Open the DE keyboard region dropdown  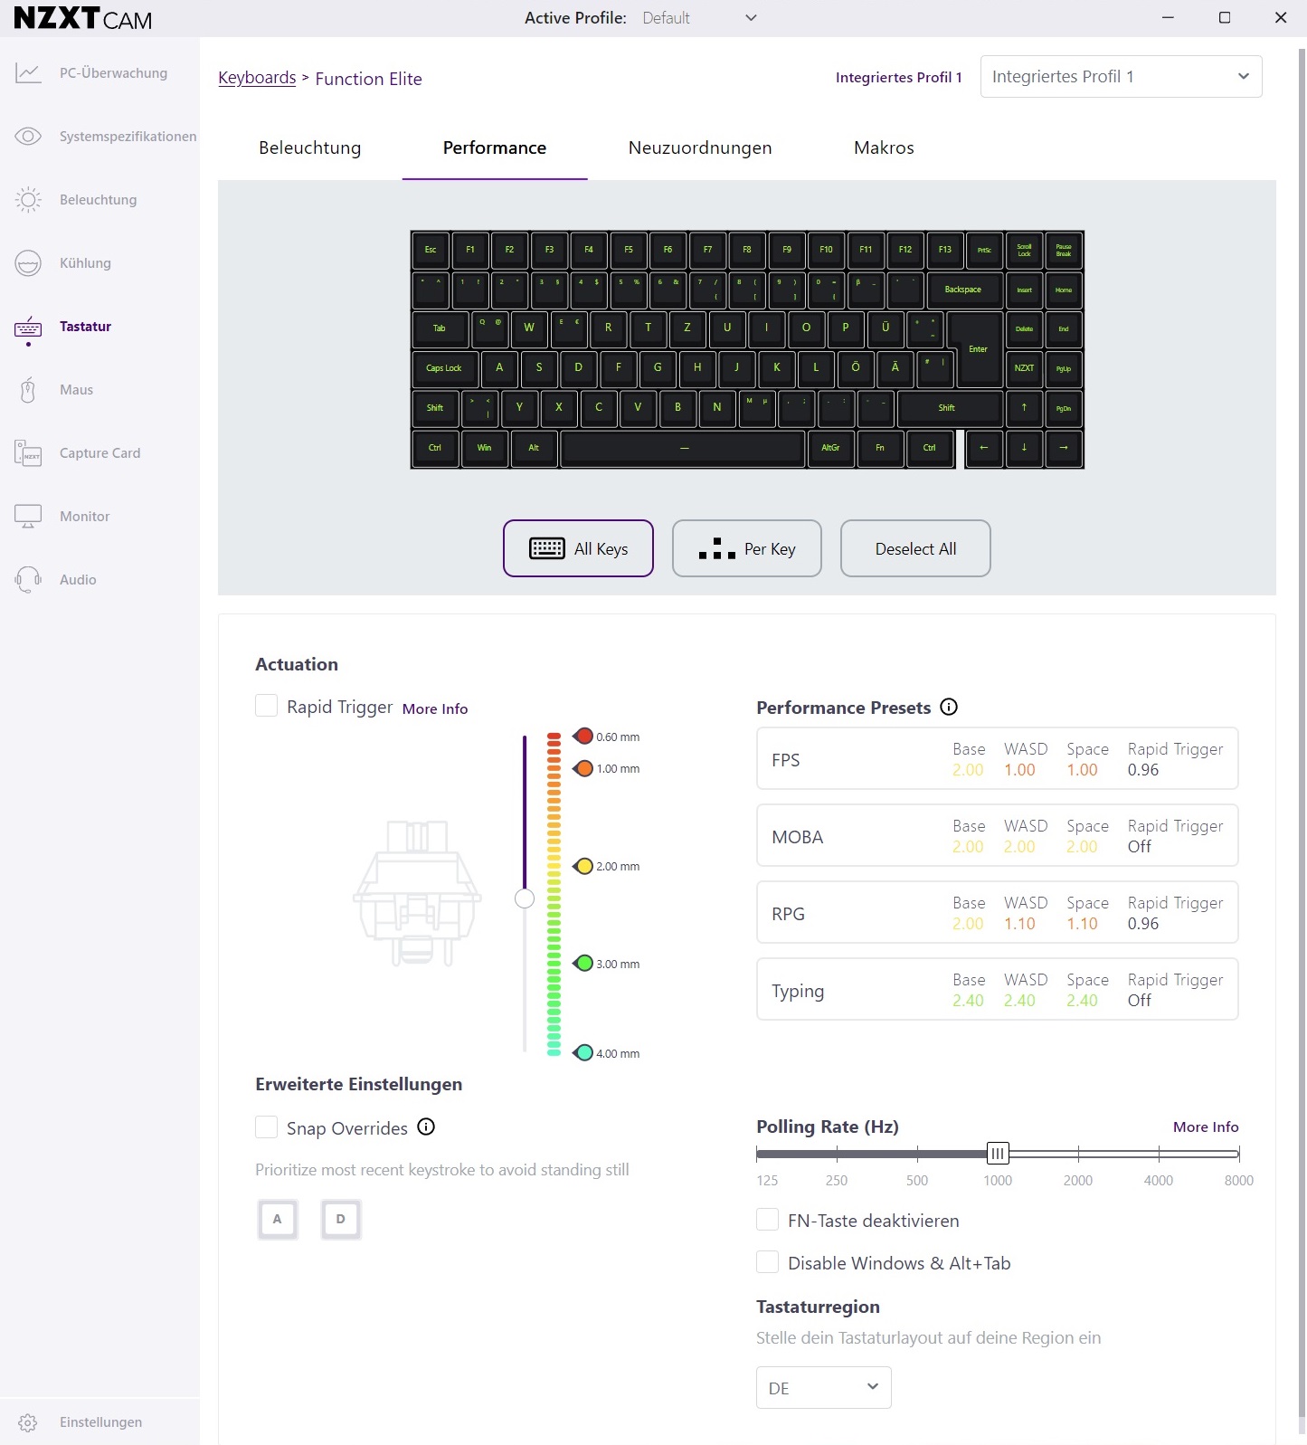823,1388
